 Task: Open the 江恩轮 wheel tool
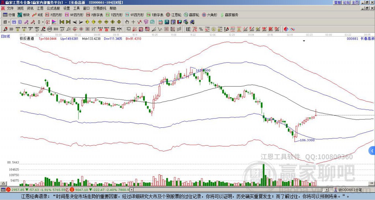click(174, 15)
